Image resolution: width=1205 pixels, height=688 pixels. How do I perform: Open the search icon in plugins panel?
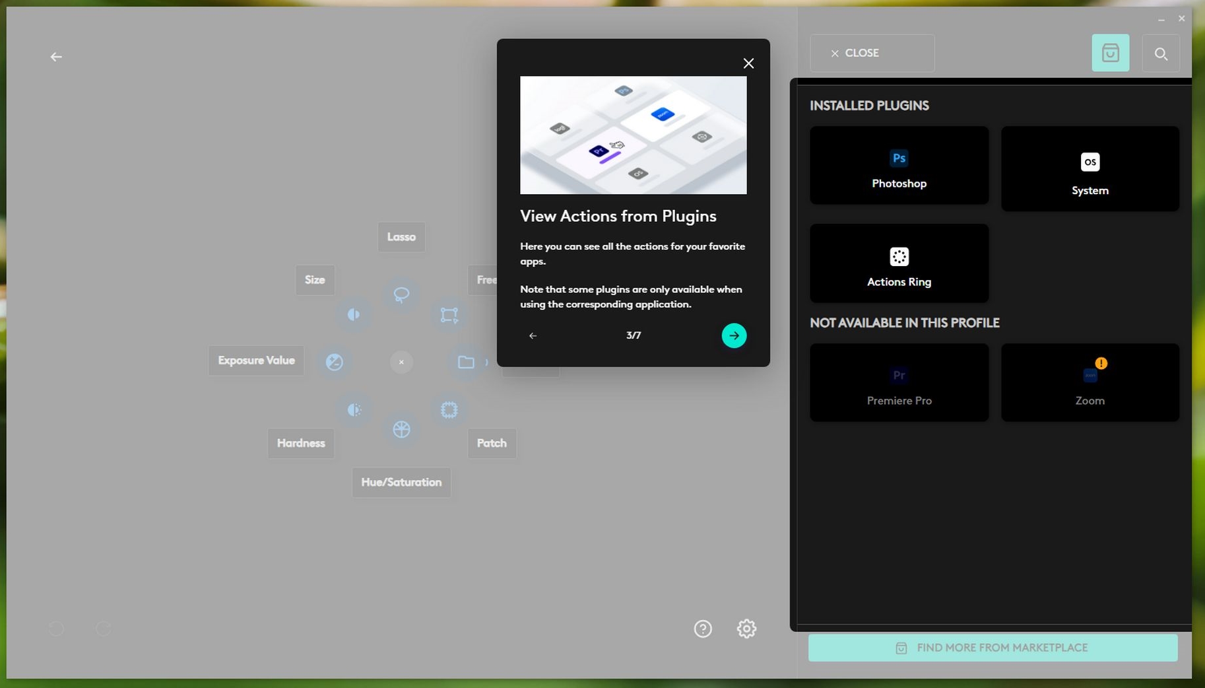(x=1160, y=53)
